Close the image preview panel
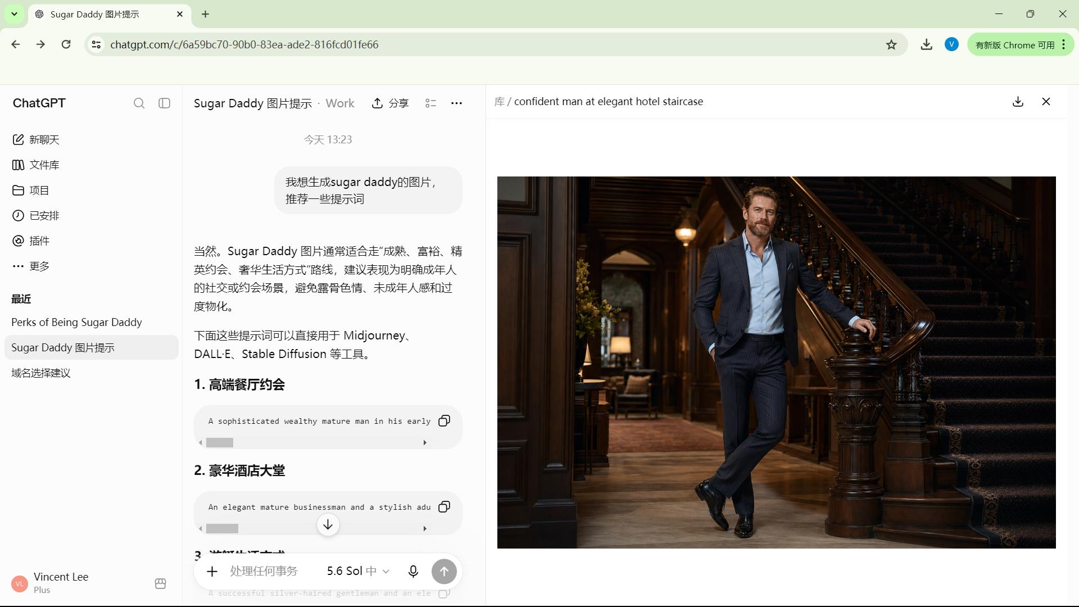The image size is (1079, 607). pyautogui.click(x=1046, y=102)
